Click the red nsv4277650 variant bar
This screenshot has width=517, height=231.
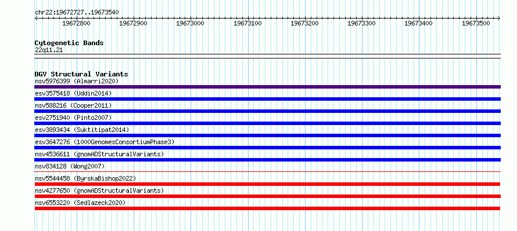[x=267, y=196]
